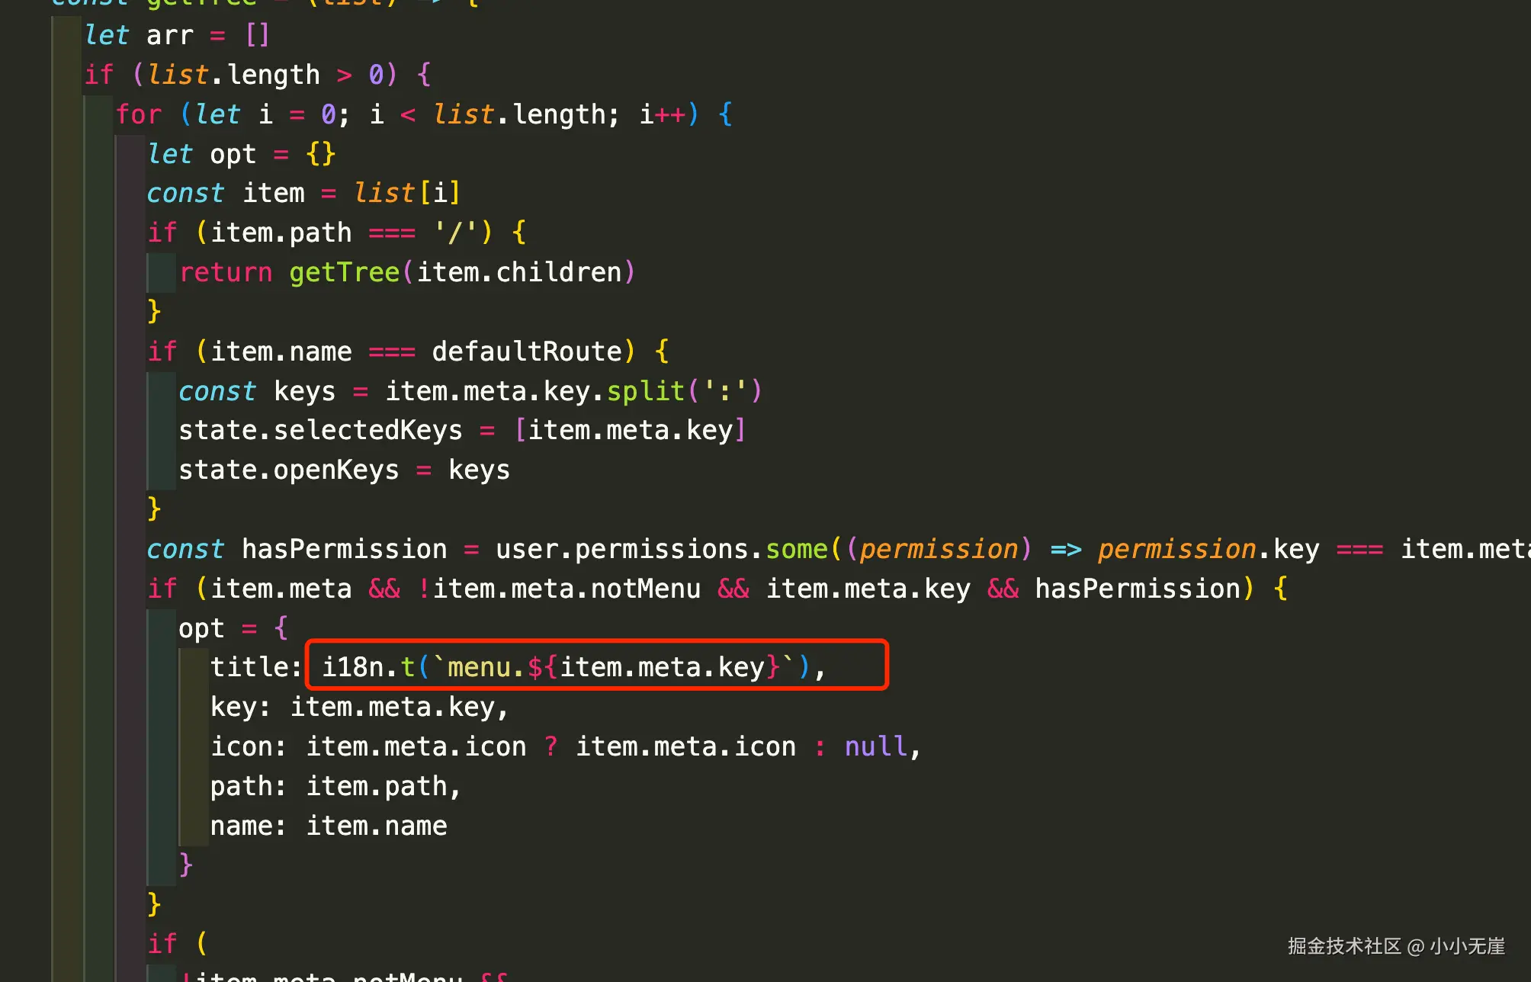Place cursor on hasPermission declaration
This screenshot has width=1531, height=982.
(344, 549)
